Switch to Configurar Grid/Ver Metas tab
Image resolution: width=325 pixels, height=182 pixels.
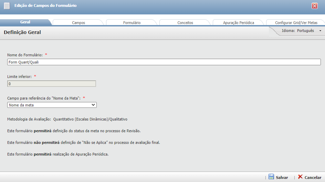296,23
